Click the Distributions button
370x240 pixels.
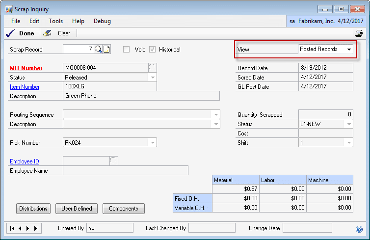click(33, 209)
